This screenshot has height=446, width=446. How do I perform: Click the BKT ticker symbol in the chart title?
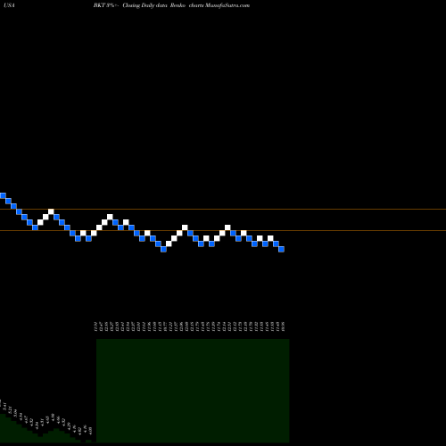[x=100, y=5]
